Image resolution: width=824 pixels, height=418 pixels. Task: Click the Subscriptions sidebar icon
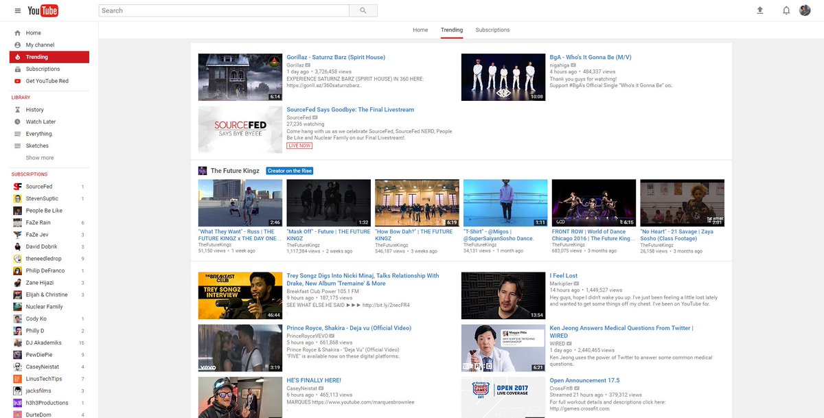pyautogui.click(x=17, y=69)
